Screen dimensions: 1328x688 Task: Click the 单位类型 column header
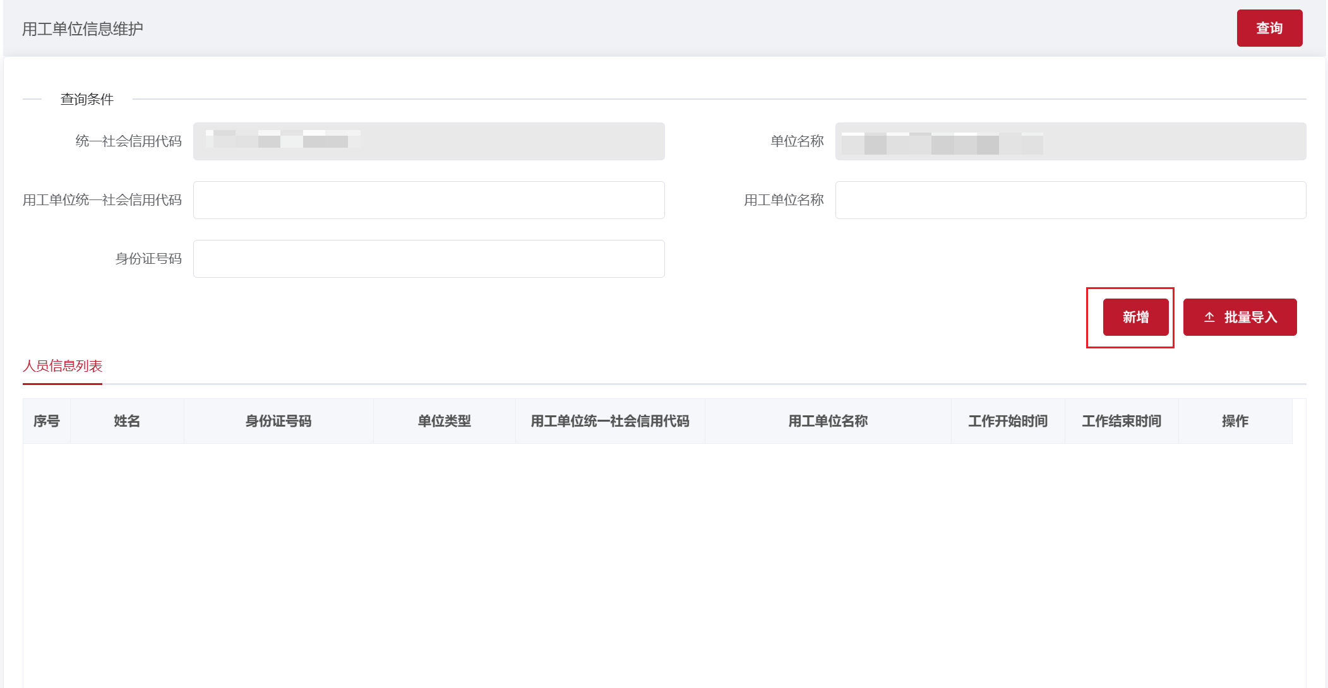pyautogui.click(x=445, y=421)
